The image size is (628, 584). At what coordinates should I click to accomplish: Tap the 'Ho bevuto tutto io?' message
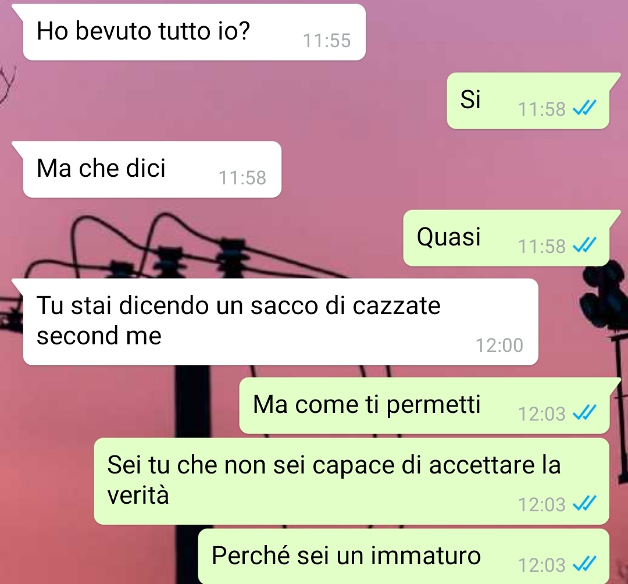point(194,33)
